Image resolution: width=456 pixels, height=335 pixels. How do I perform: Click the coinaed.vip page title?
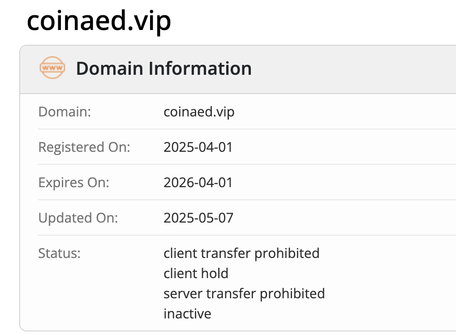99,21
